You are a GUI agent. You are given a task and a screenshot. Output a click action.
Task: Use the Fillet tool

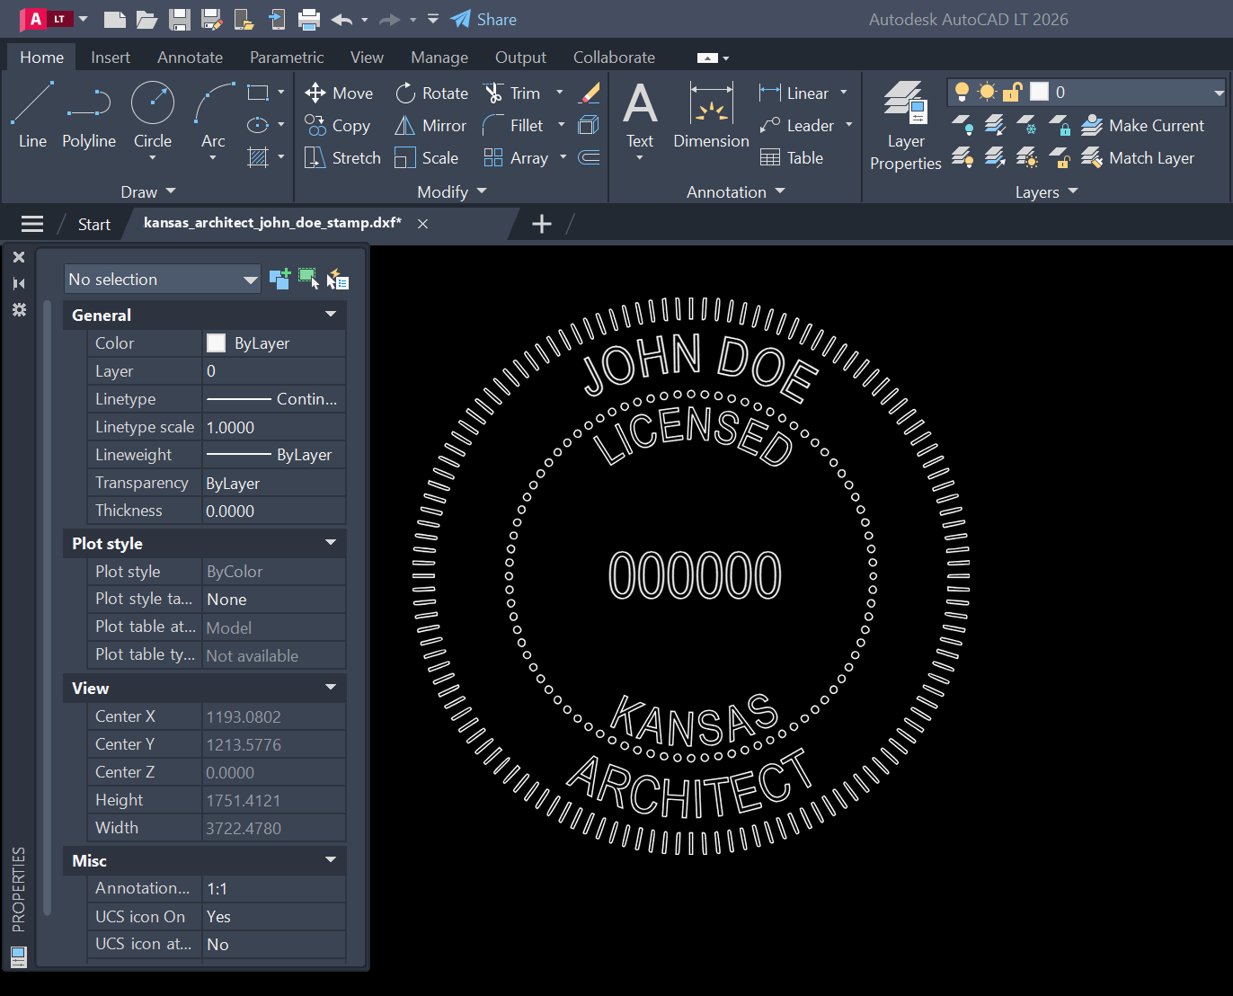coord(513,126)
